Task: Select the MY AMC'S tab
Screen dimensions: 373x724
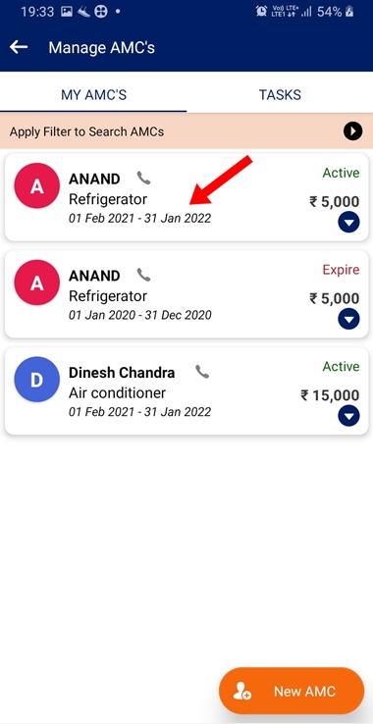Action: click(93, 94)
